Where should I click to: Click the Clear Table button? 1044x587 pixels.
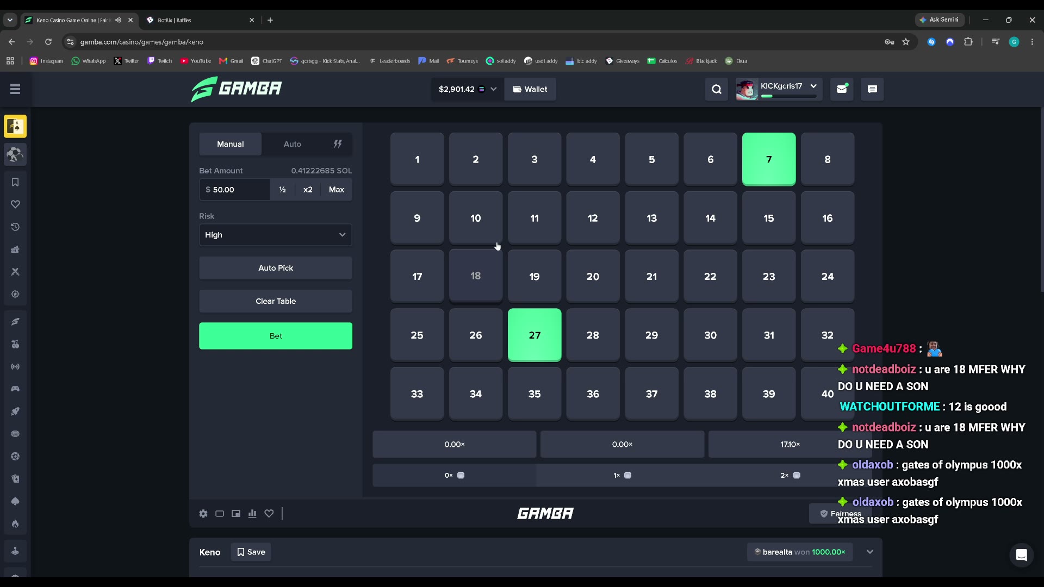(x=276, y=301)
